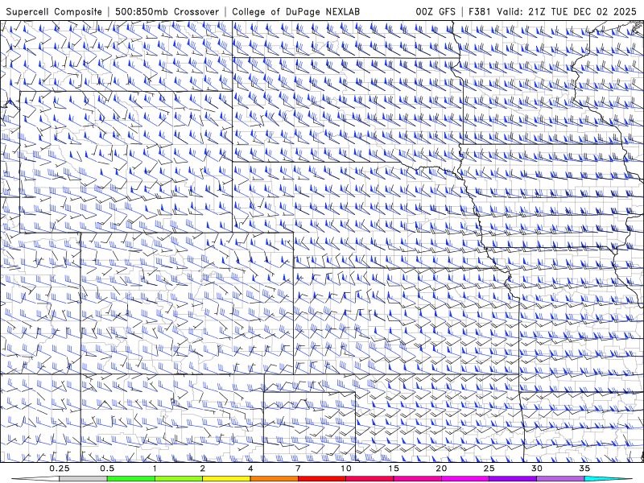Click the 'Supercell Composite' title text
This screenshot has height=483, width=644.
click(x=54, y=11)
